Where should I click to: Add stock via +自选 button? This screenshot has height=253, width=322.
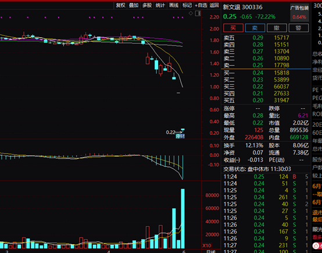(x=201, y=5)
